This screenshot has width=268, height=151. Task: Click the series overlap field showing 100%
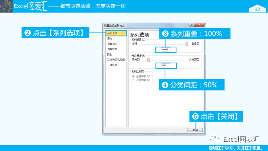(x=166, y=49)
